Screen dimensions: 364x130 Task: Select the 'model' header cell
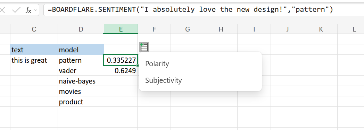(81, 50)
